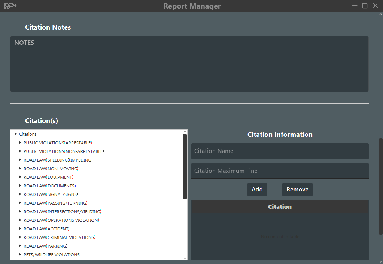Viewport: 383px width, 264px height.
Task: Minimize the Report Manager window
Action: [x=355, y=6]
